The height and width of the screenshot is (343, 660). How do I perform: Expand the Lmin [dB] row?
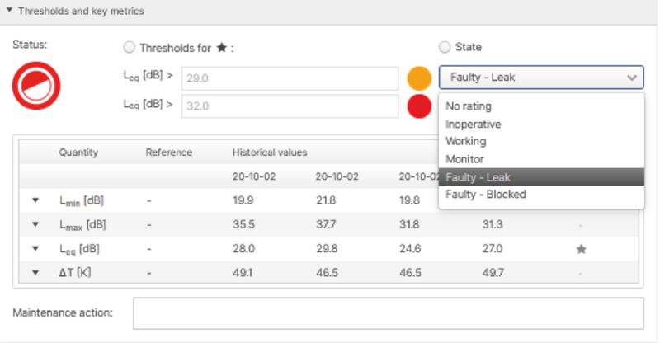[x=35, y=200]
